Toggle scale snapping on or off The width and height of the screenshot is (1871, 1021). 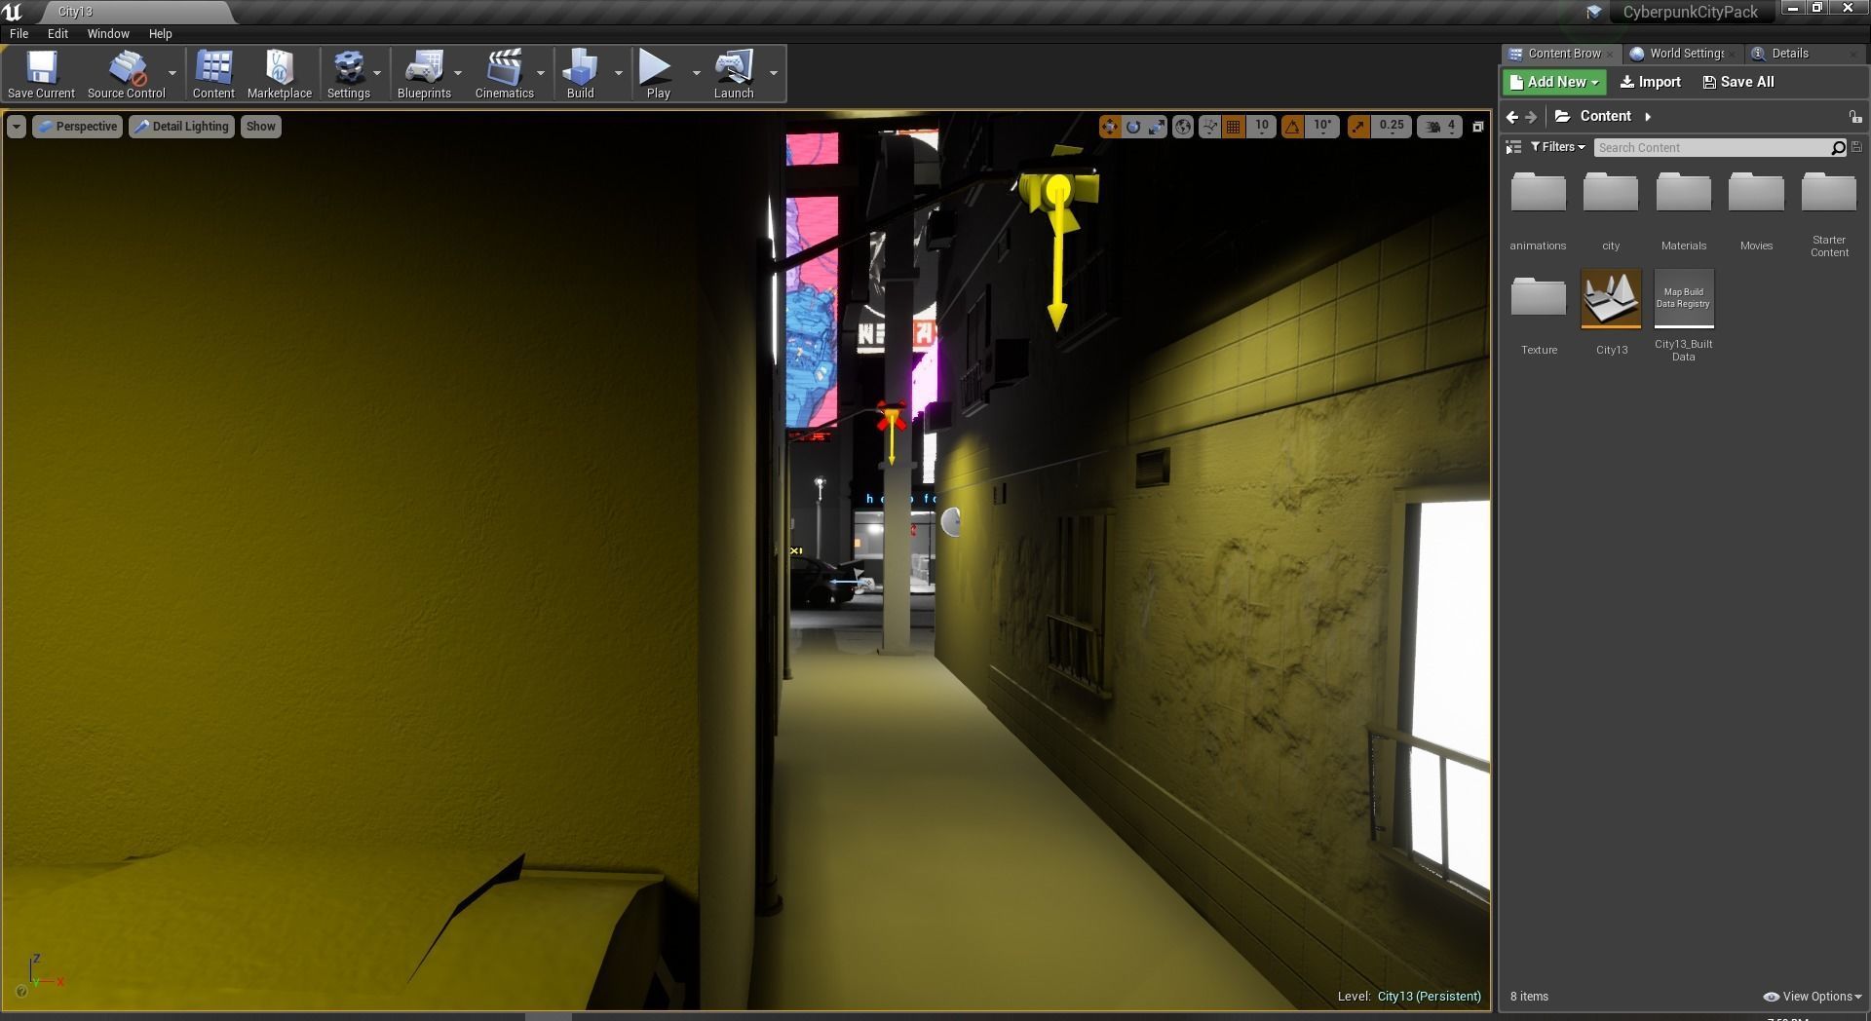(1357, 127)
